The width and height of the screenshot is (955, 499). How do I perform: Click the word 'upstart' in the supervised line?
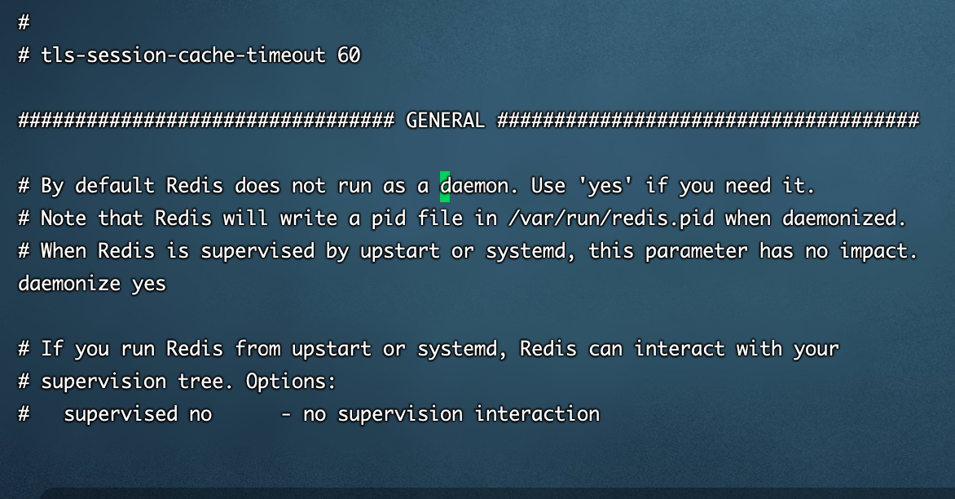pos(399,252)
